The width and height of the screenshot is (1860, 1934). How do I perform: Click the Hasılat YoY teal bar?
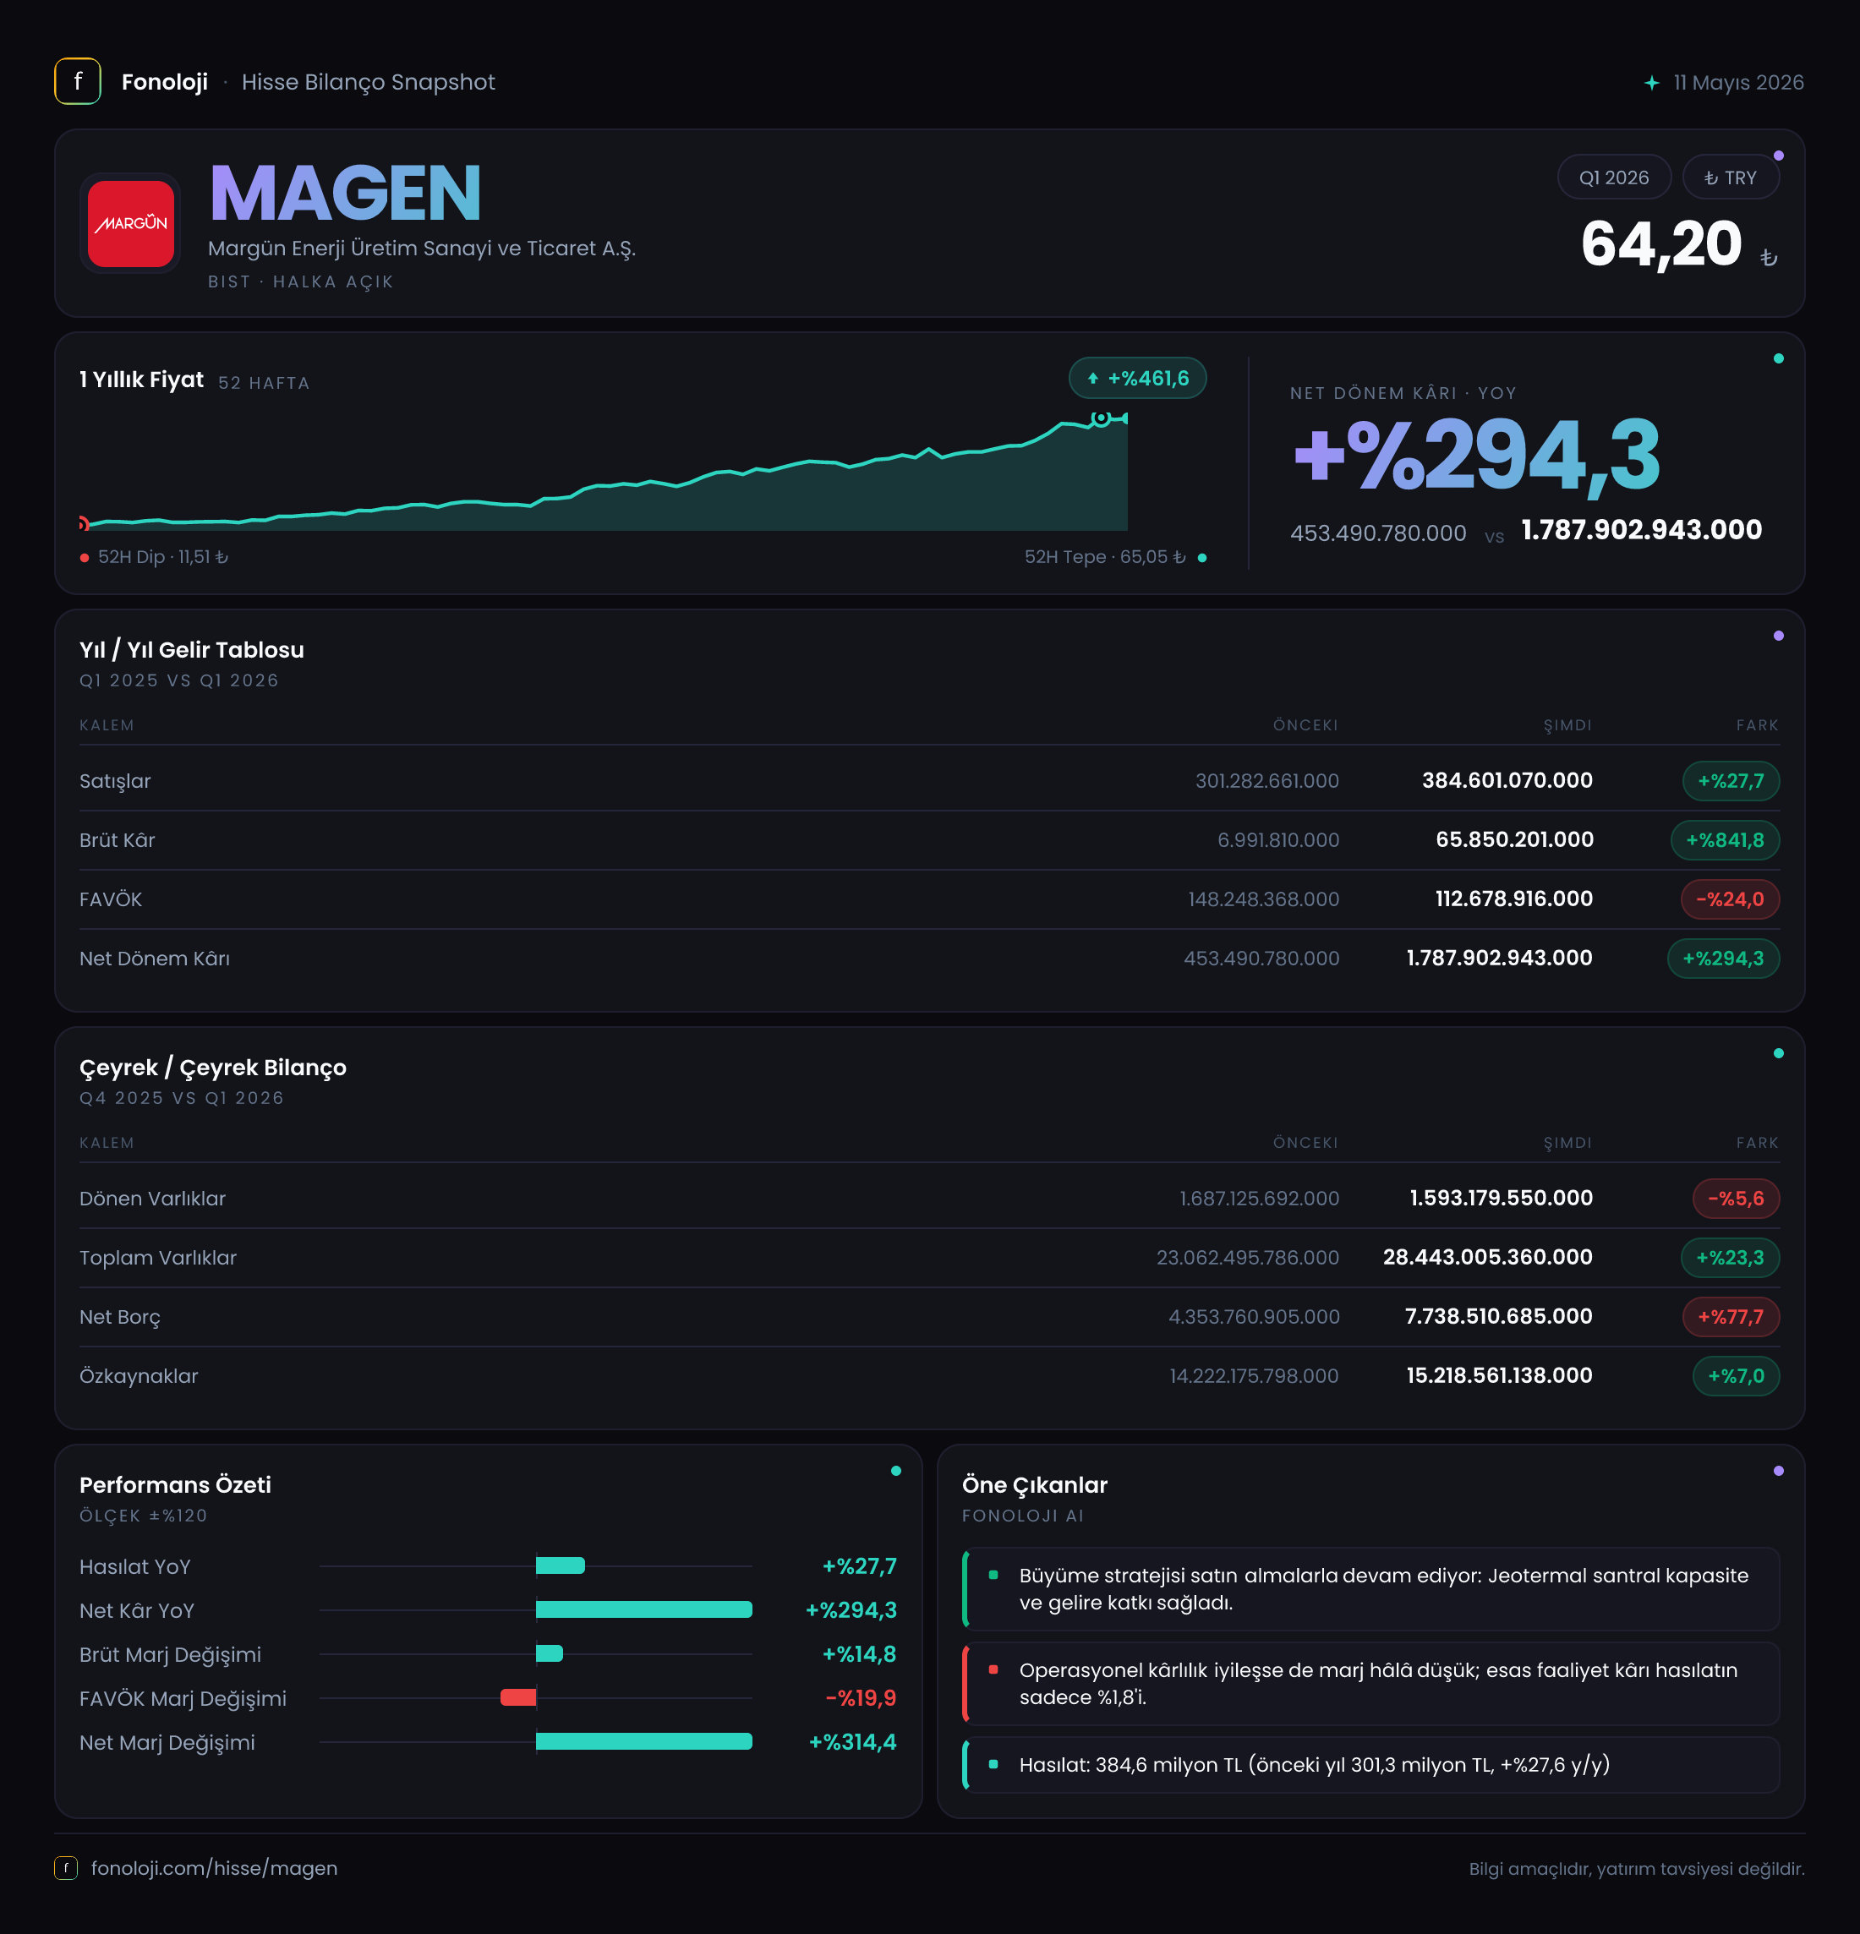[561, 1566]
